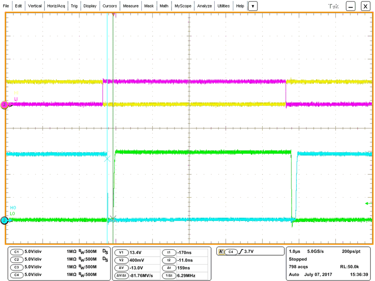Expand the Trig menu

[x=73, y=6]
